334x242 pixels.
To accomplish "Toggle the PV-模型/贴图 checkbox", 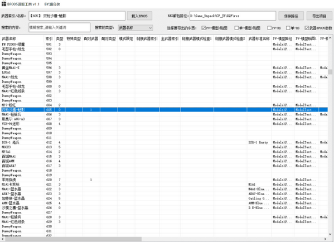I will (204, 28).
